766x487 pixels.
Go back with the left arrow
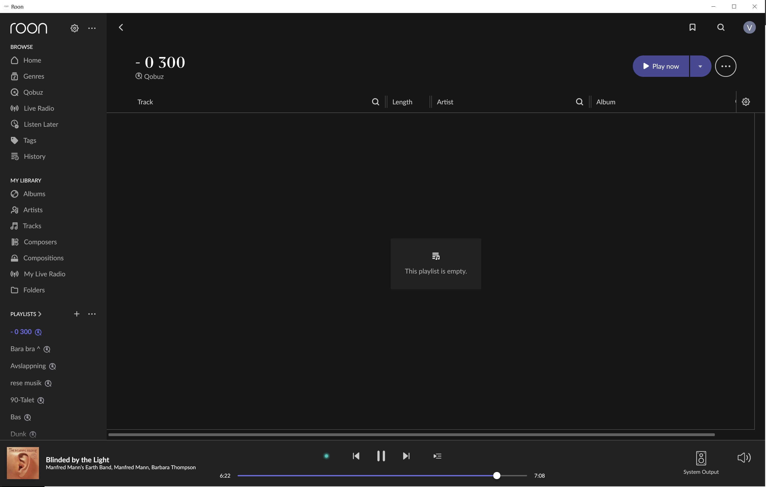click(121, 27)
